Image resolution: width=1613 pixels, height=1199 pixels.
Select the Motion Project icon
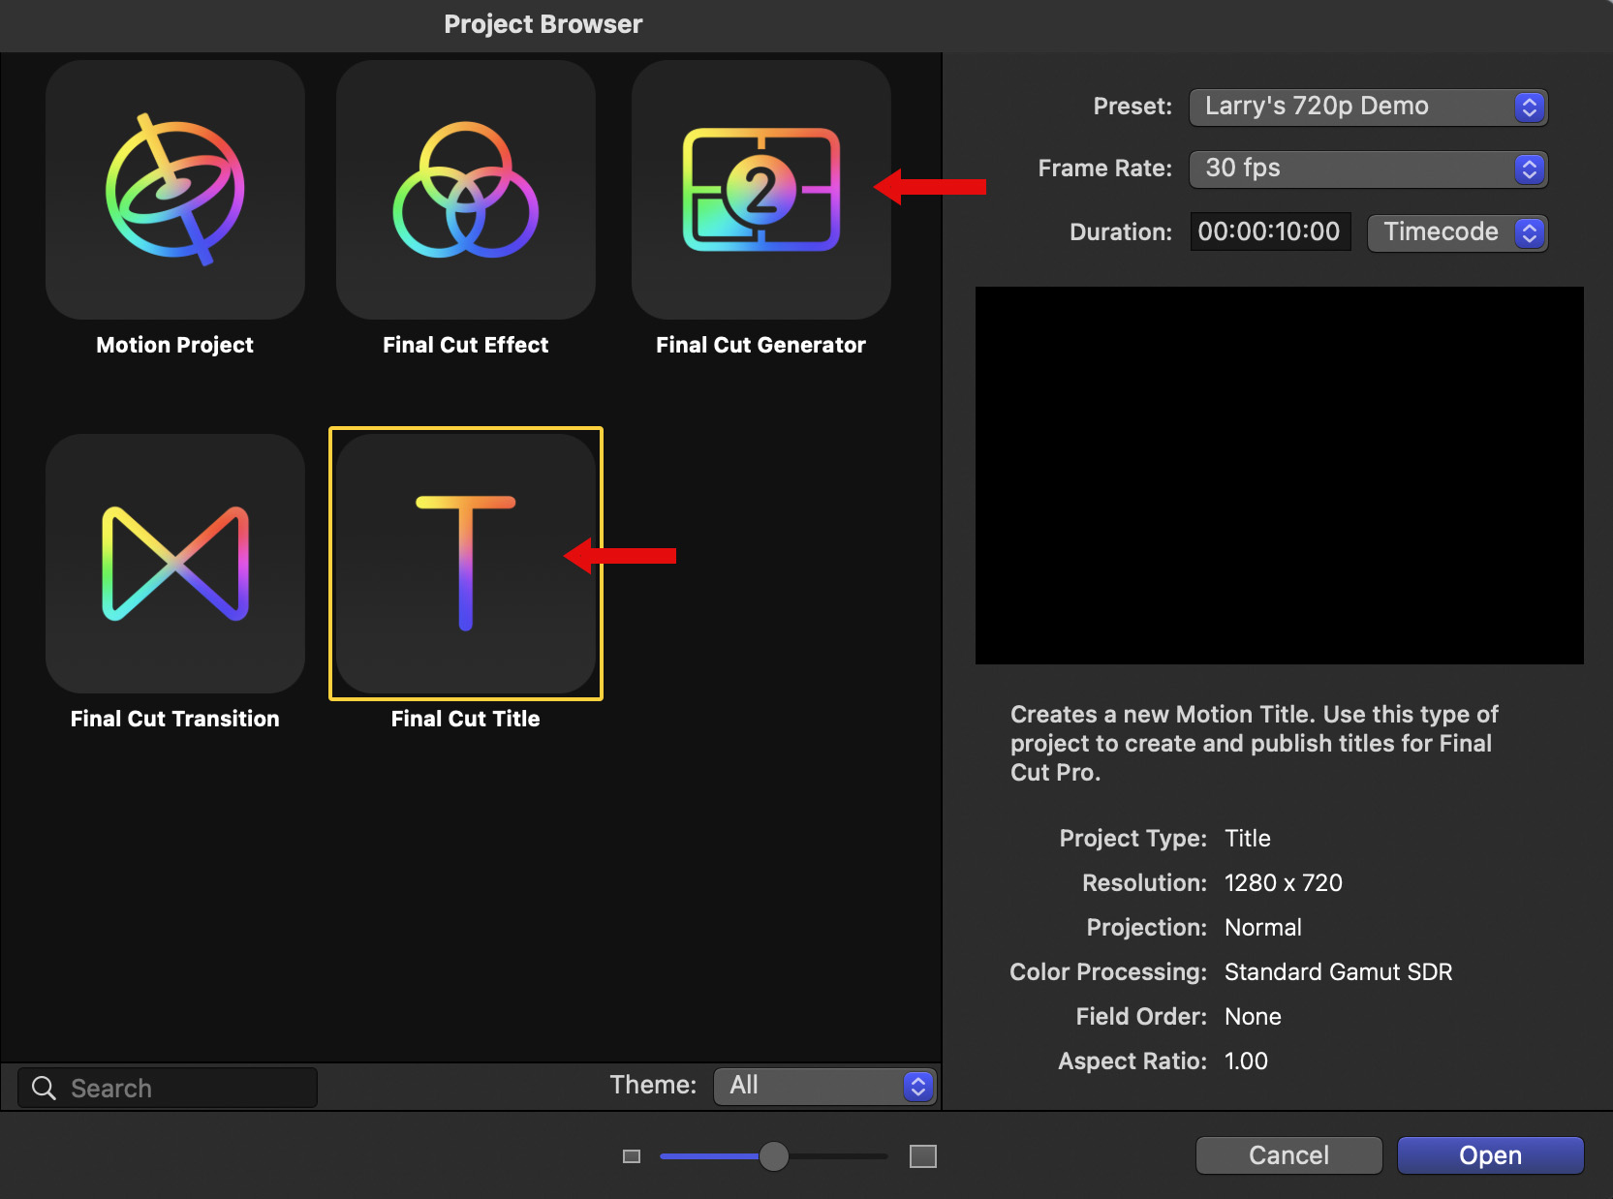coord(175,190)
